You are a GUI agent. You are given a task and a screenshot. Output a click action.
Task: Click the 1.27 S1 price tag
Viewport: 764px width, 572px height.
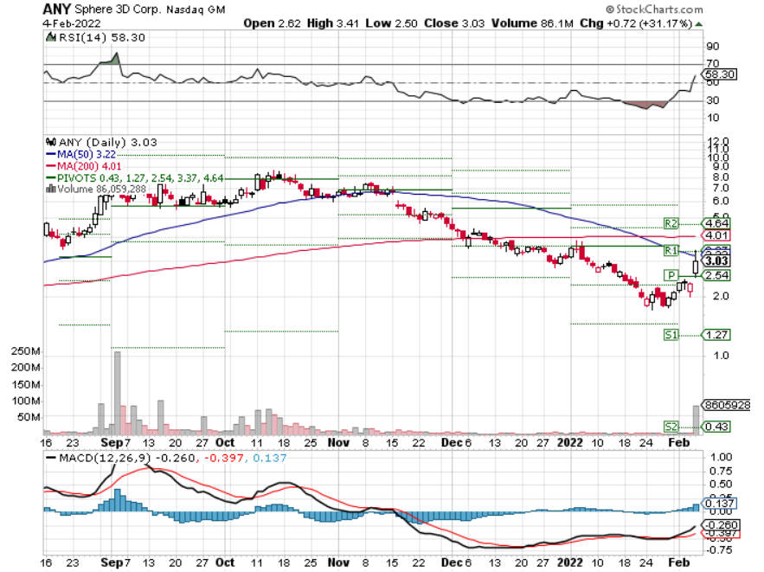tap(716, 335)
